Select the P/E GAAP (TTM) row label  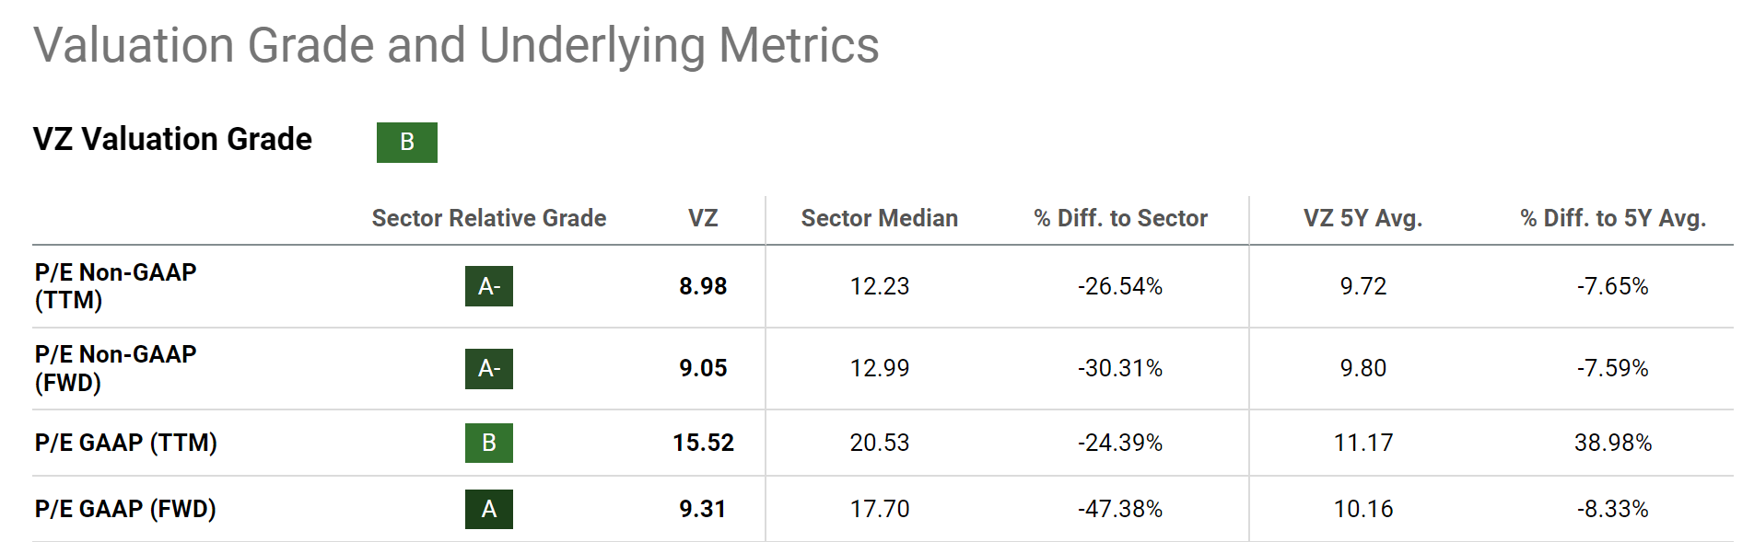[125, 443]
